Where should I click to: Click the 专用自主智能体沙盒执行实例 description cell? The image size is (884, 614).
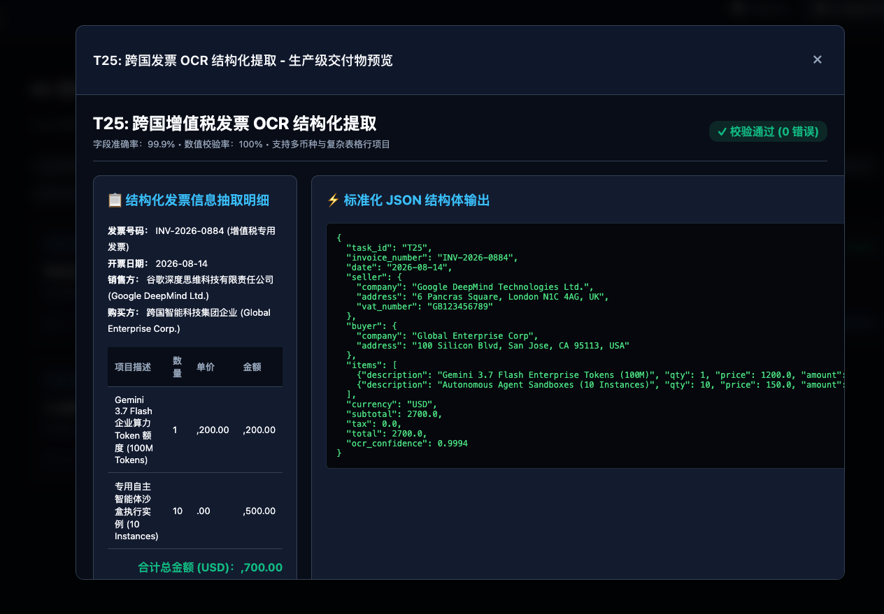click(136, 511)
